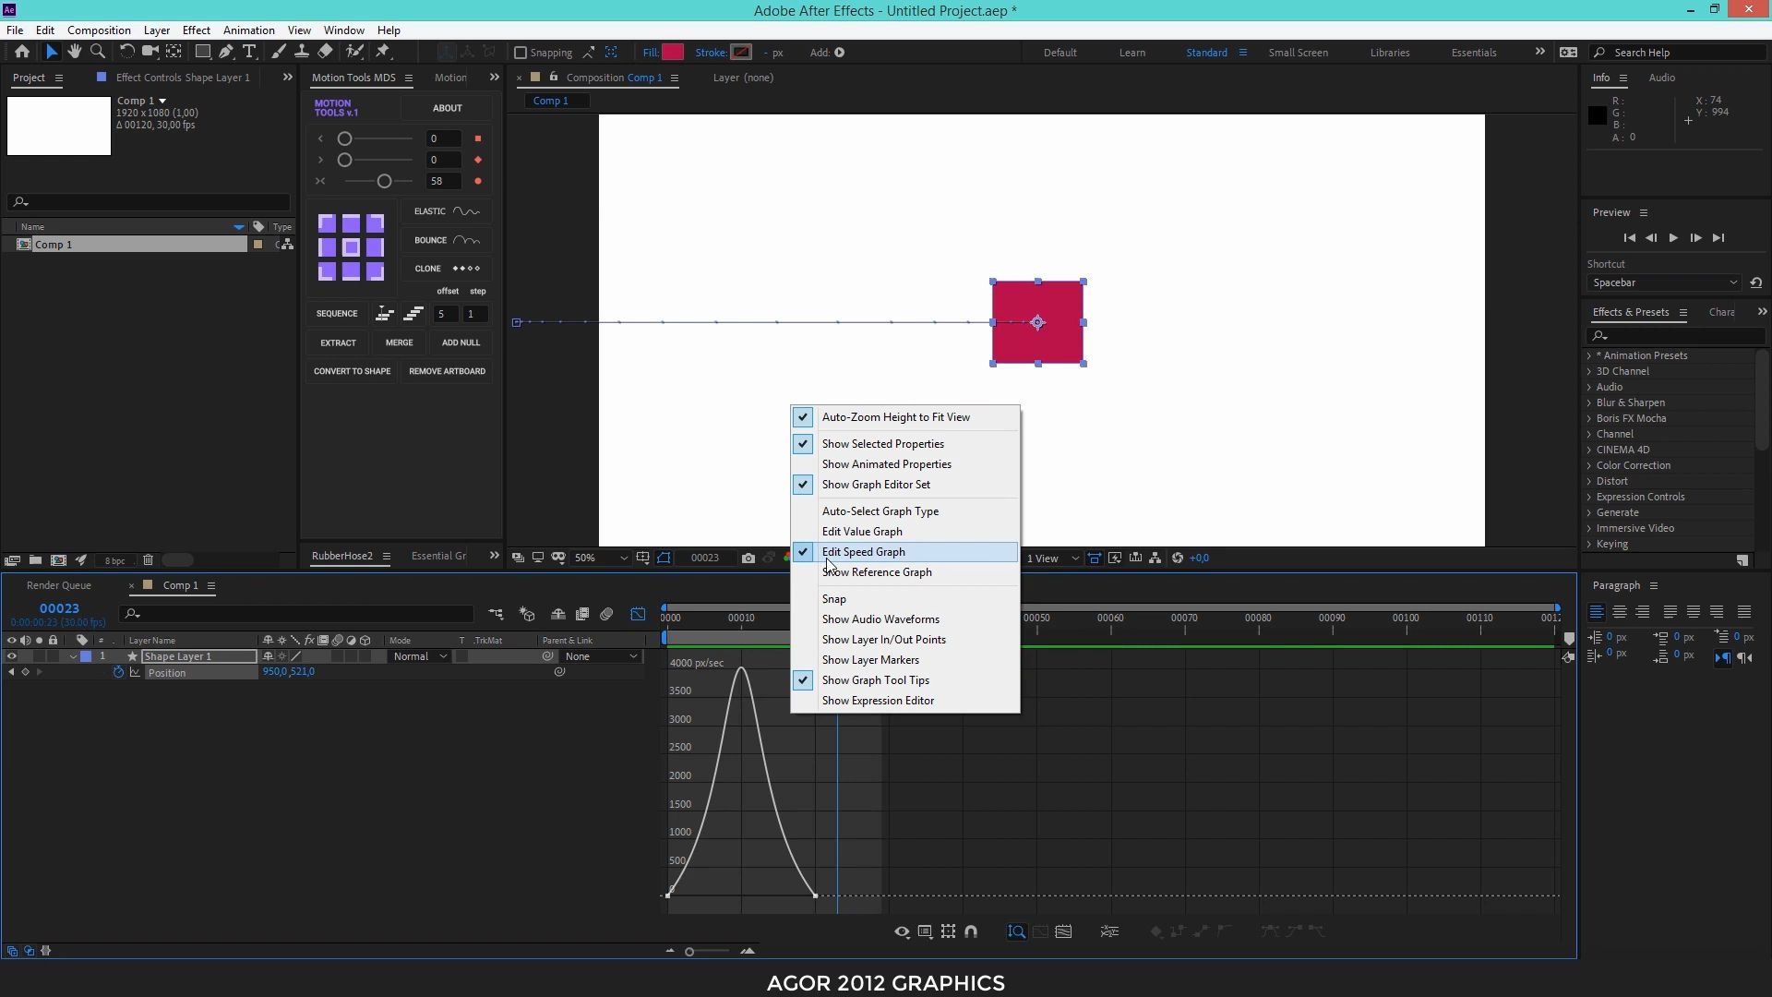1772x997 pixels.
Task: Open the zoom level dropdown showing 50%
Action: (598, 558)
